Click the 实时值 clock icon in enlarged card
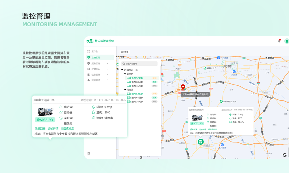Viewport: 289px width, 173px height. click(61, 118)
